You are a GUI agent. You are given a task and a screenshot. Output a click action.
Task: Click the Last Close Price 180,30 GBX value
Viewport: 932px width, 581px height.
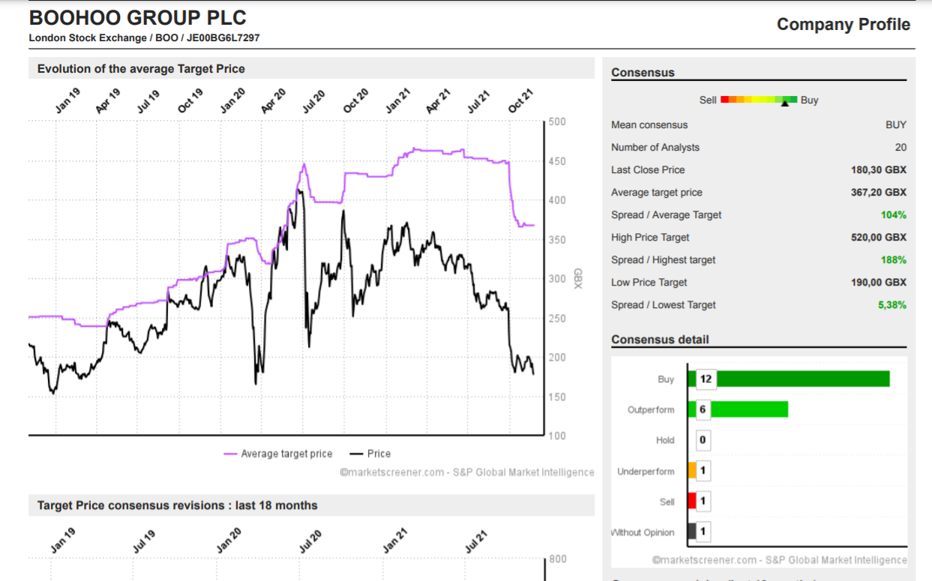coord(878,170)
